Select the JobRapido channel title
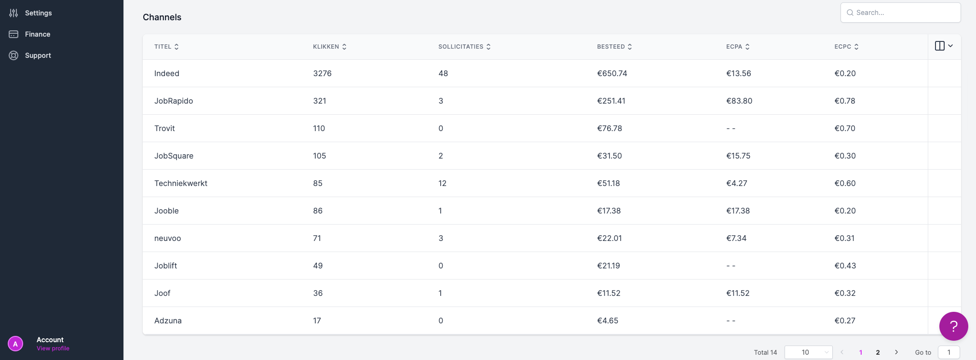Image resolution: width=976 pixels, height=360 pixels. [174, 101]
